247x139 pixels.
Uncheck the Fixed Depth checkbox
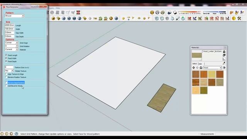[6, 61]
